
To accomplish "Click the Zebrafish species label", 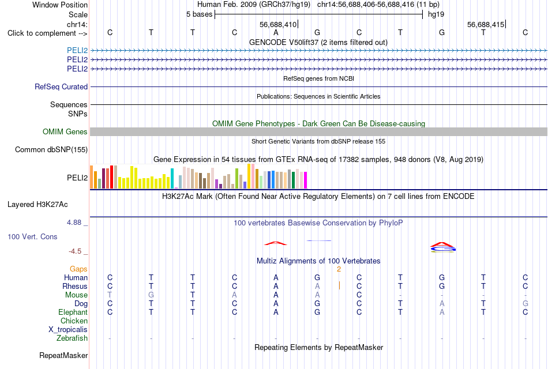I will pyautogui.click(x=72, y=338).
